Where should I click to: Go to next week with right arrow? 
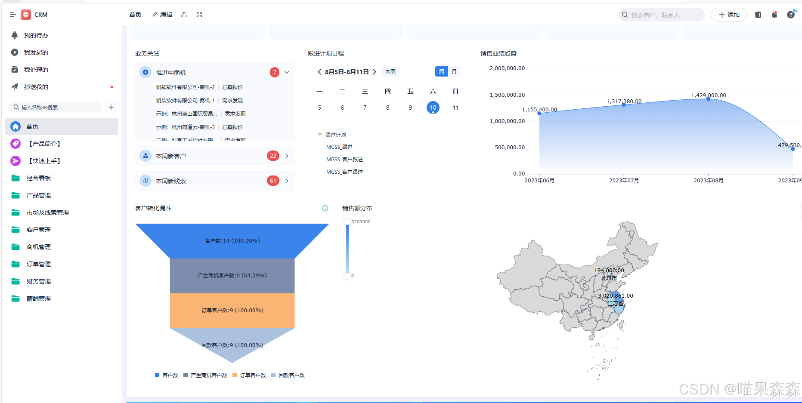click(x=374, y=72)
